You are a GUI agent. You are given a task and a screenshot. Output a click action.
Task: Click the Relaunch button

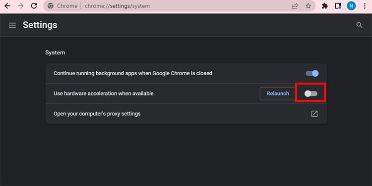click(x=278, y=93)
